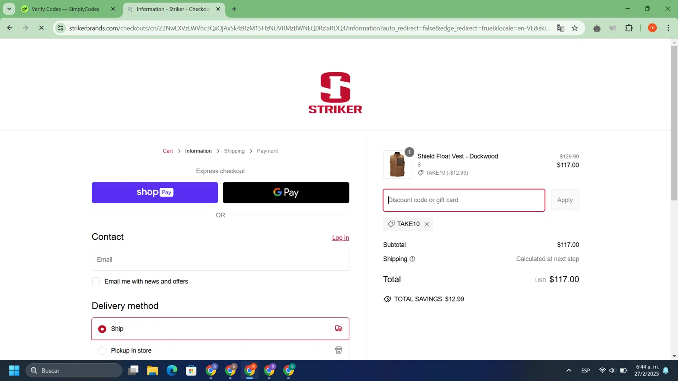
Task: Click the Total Savings tag icon
Action: (x=387, y=299)
